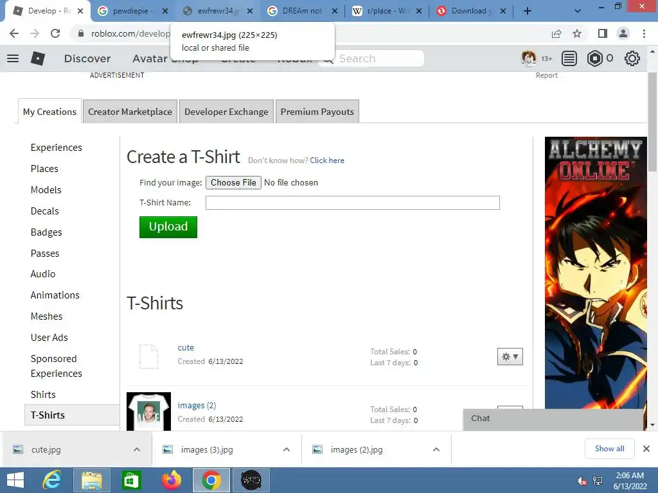658x493 pixels.
Task: Launch Firefox from taskbar
Action: (171, 480)
